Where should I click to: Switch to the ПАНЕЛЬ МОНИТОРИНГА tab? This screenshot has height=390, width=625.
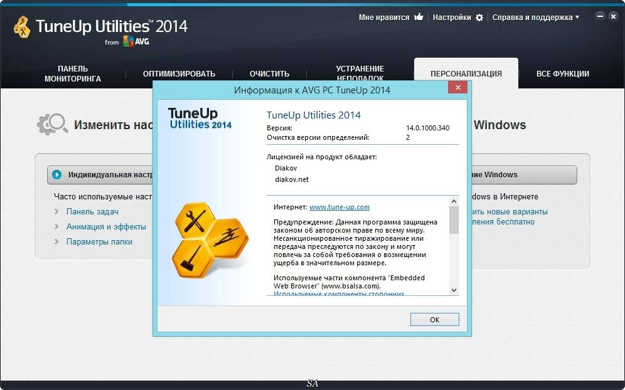pos(73,74)
